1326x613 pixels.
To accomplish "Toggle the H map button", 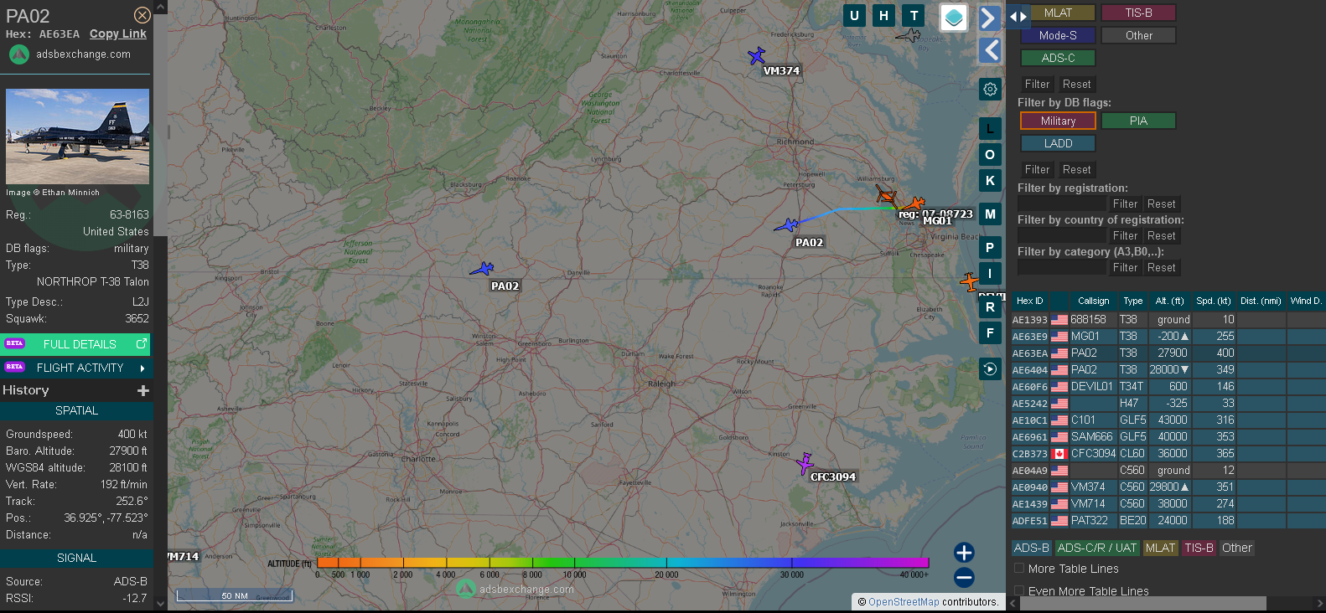I will [x=883, y=15].
